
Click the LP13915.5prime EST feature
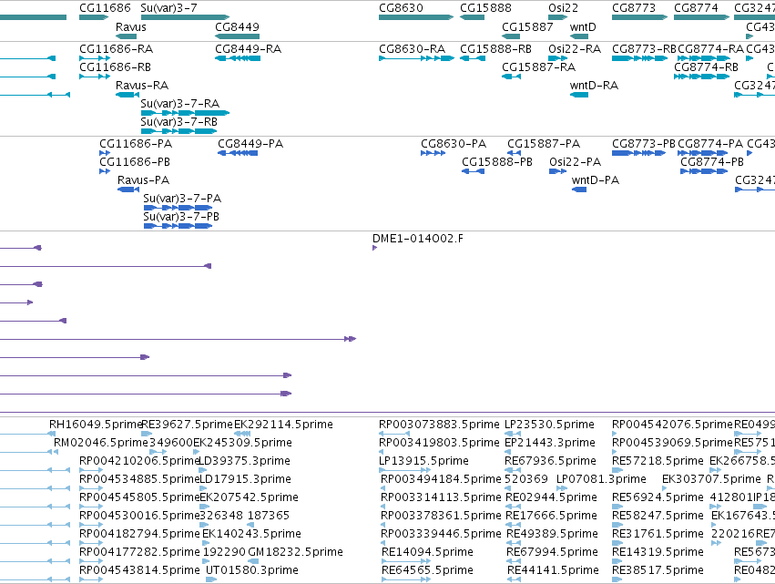[x=404, y=470]
